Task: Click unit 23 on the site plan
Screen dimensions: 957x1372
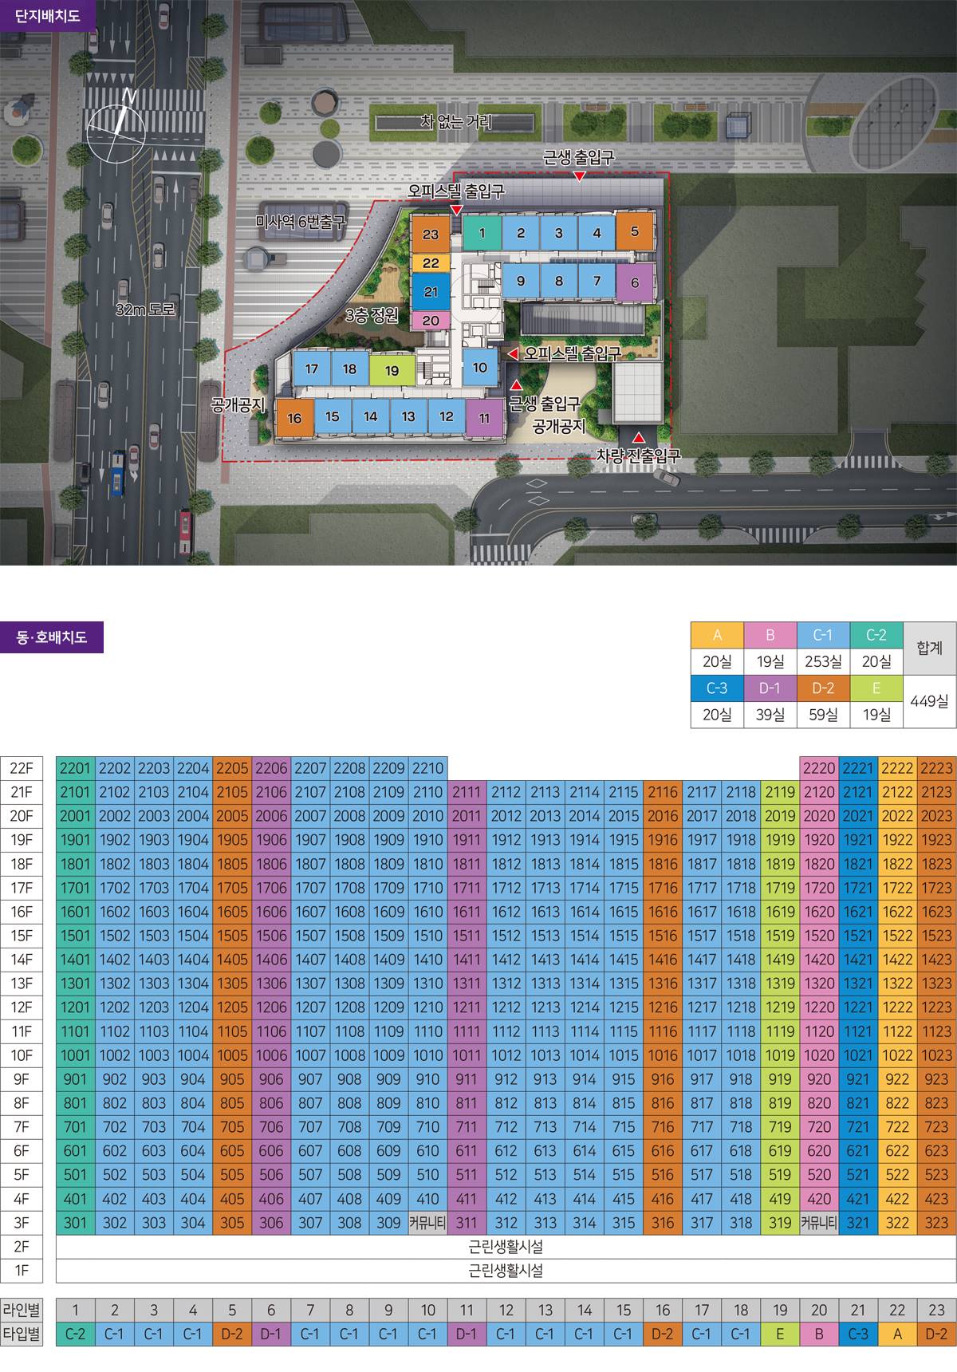Action: tap(431, 235)
